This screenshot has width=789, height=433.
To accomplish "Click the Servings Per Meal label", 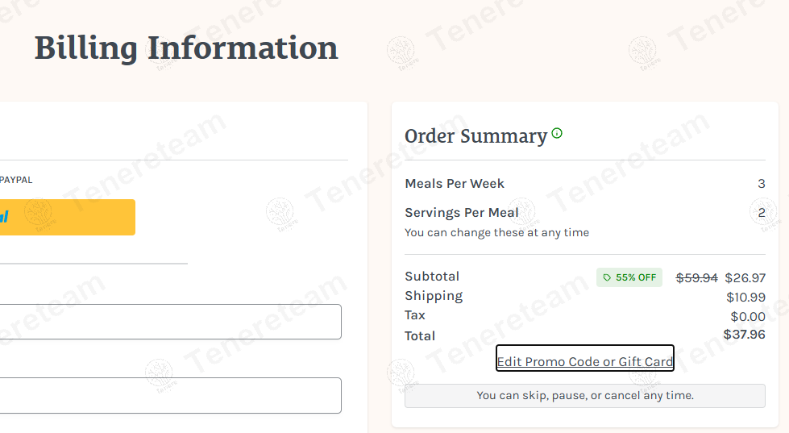I will [x=462, y=213].
